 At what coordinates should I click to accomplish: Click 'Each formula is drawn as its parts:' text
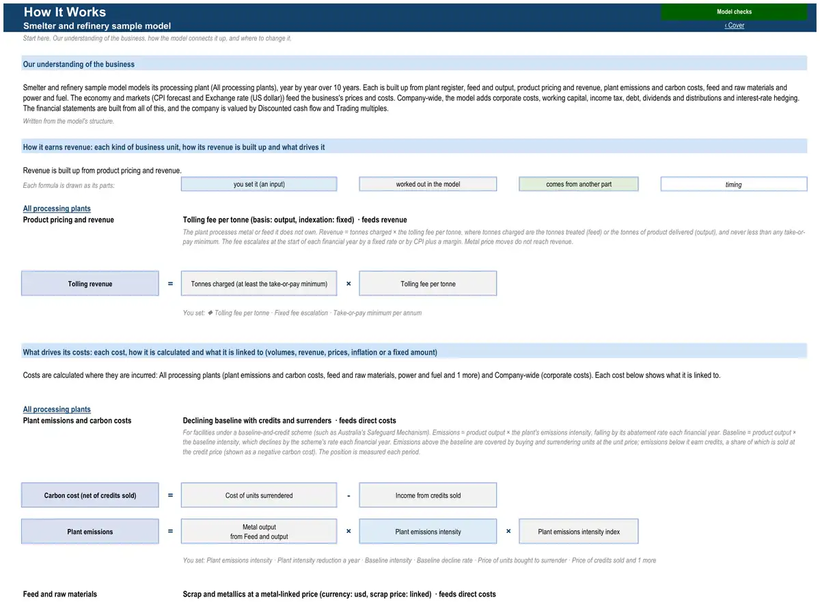click(69, 185)
